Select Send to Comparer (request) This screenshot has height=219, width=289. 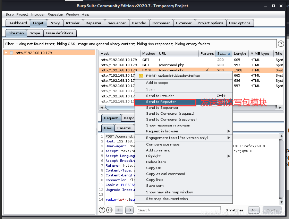pyautogui.click(x=184, y=114)
